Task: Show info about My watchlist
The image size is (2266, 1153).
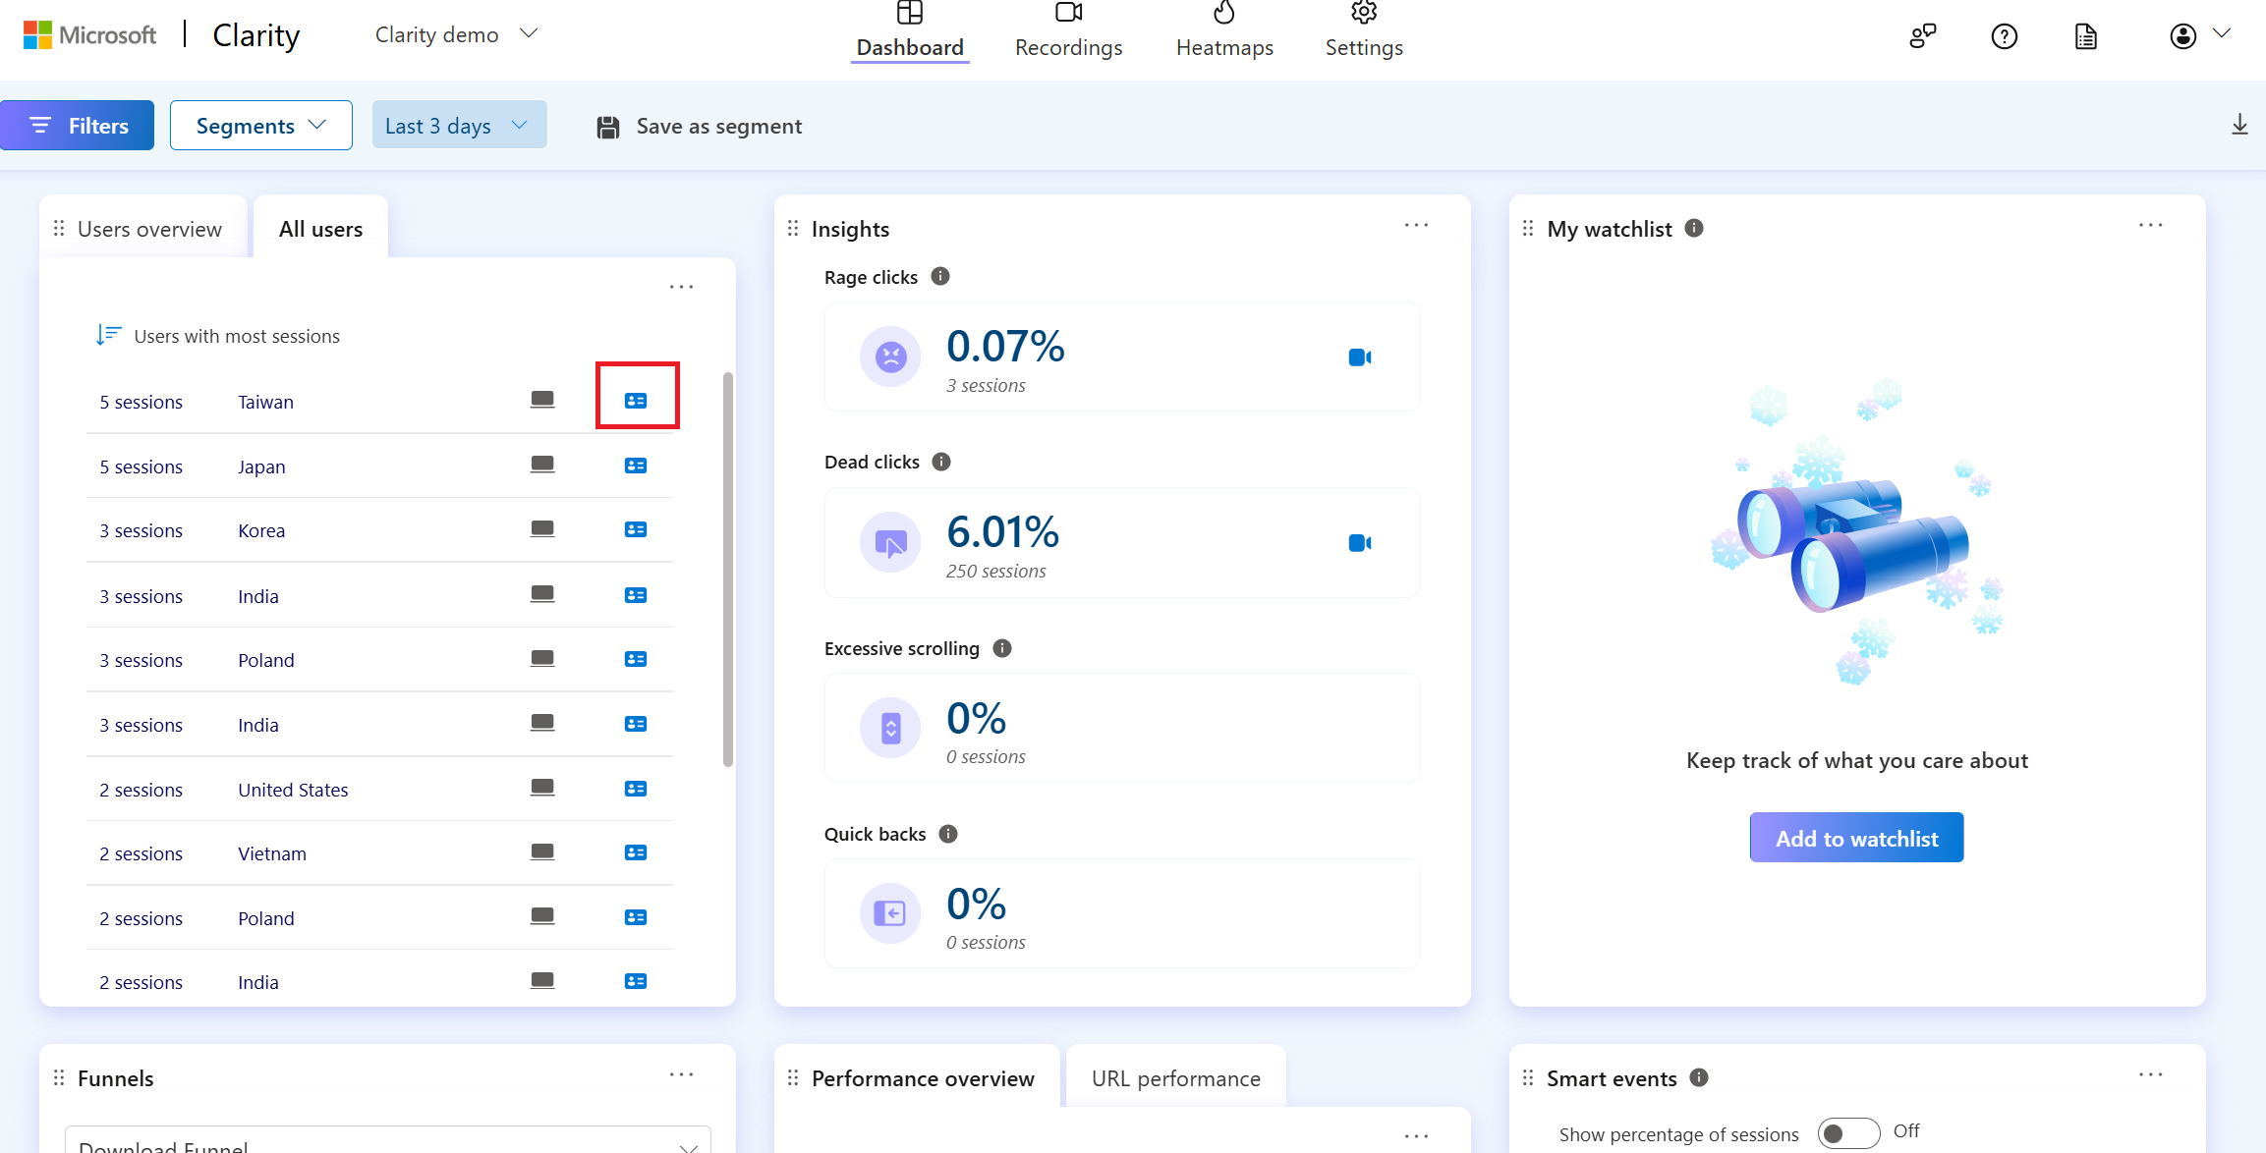Action: coord(1694,228)
